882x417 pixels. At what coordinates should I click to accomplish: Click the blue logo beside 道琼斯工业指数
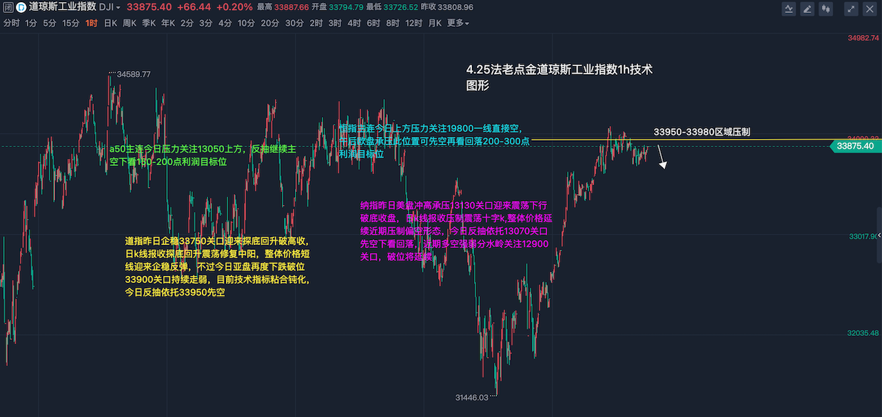[x=21, y=7]
